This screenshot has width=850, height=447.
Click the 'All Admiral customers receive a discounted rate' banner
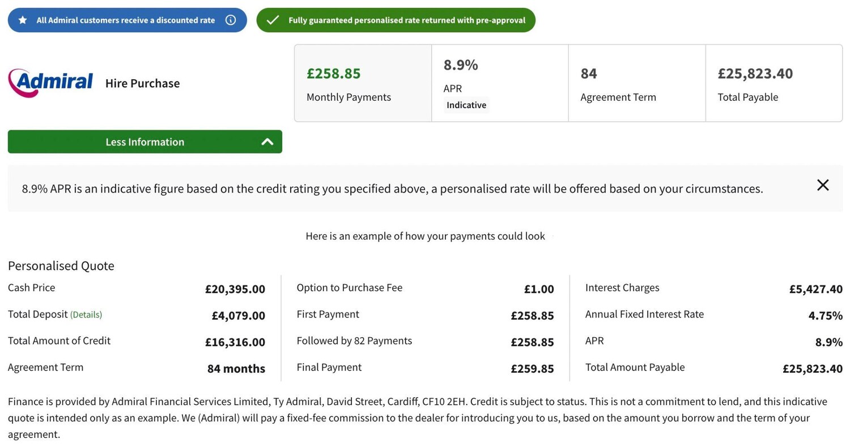coord(126,20)
